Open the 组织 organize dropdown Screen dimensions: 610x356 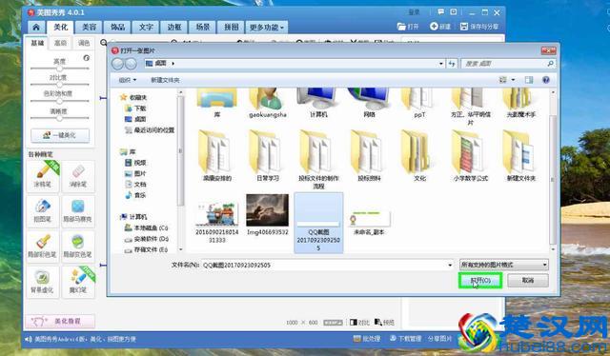point(128,80)
